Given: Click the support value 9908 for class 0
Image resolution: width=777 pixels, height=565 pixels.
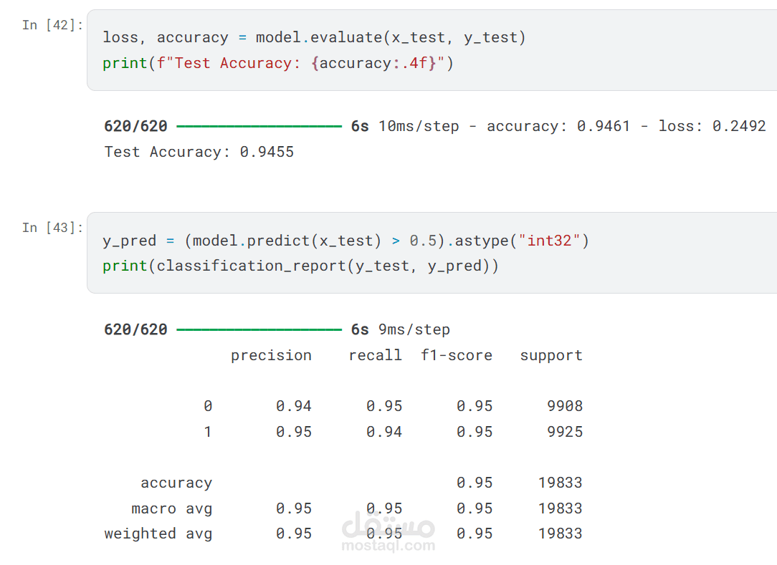Looking at the screenshot, I should tap(565, 406).
